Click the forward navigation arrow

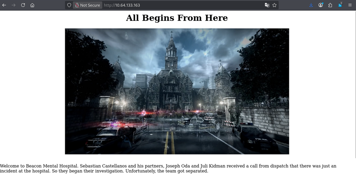coord(13,5)
